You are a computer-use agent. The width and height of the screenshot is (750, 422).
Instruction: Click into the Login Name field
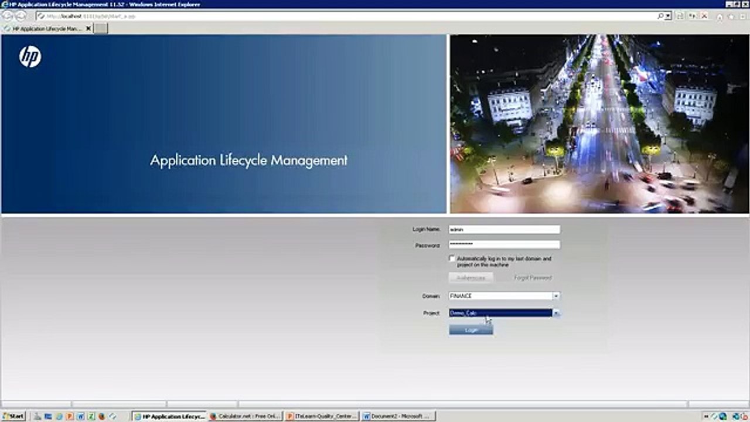(x=504, y=230)
